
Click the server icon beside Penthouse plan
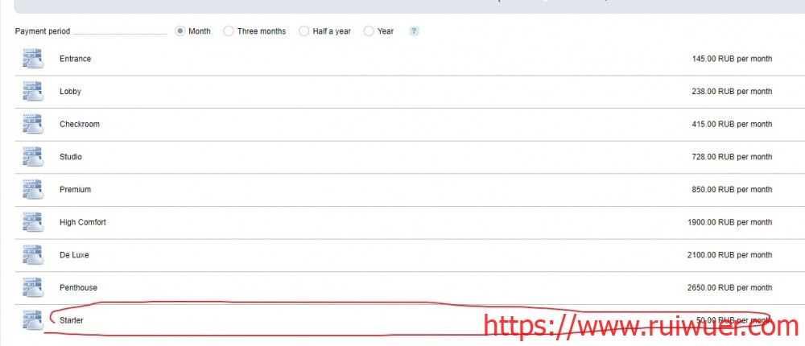click(32, 288)
